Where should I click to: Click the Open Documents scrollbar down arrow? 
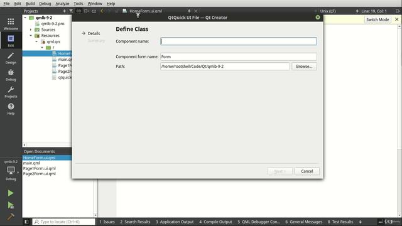pyautogui.click(x=95, y=215)
